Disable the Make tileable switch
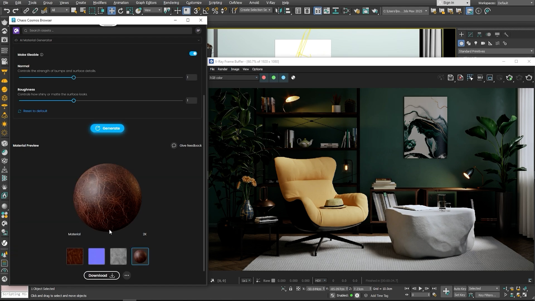The image size is (535, 301). [193, 54]
